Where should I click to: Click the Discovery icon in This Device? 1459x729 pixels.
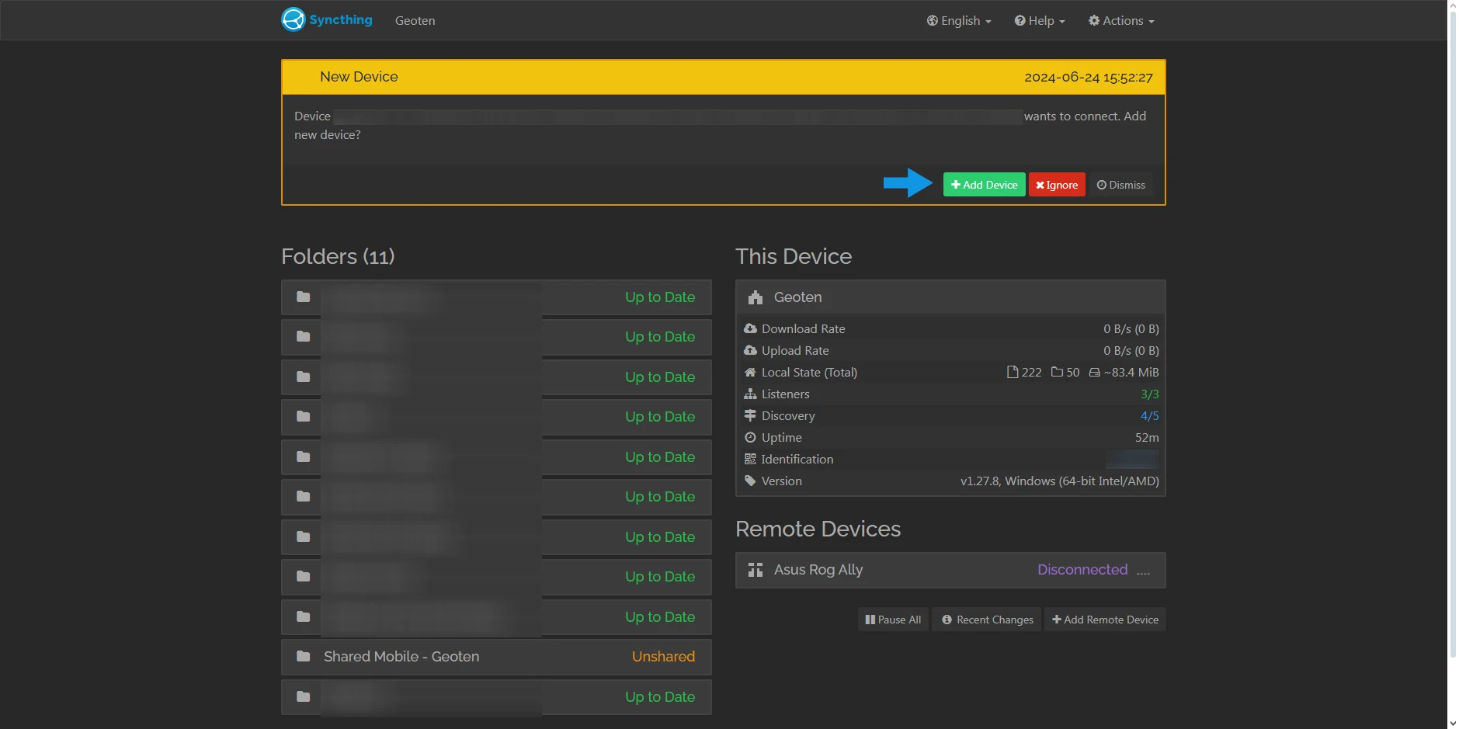pos(750,415)
